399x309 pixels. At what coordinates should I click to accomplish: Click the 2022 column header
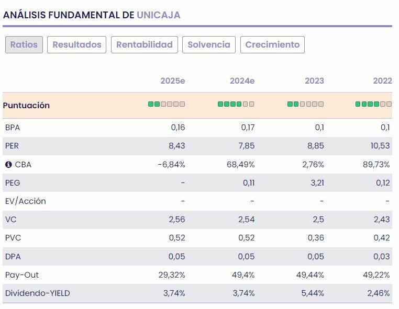tap(382, 81)
